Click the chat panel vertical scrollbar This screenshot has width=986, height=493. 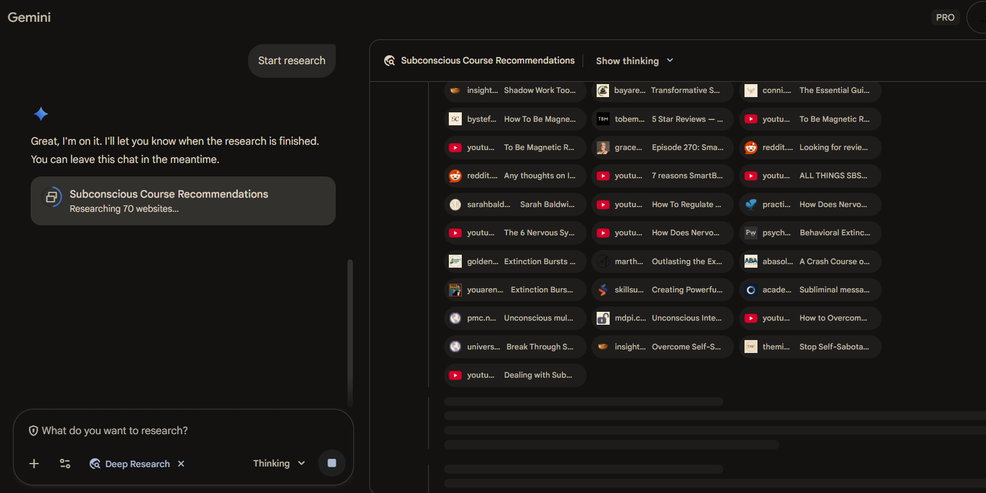(x=350, y=332)
